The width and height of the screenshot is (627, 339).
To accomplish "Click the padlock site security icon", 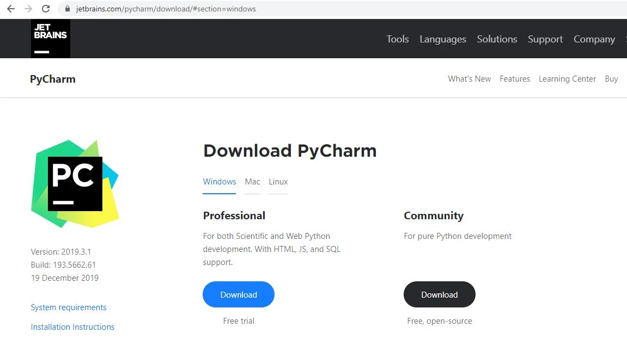I will pyautogui.click(x=68, y=9).
